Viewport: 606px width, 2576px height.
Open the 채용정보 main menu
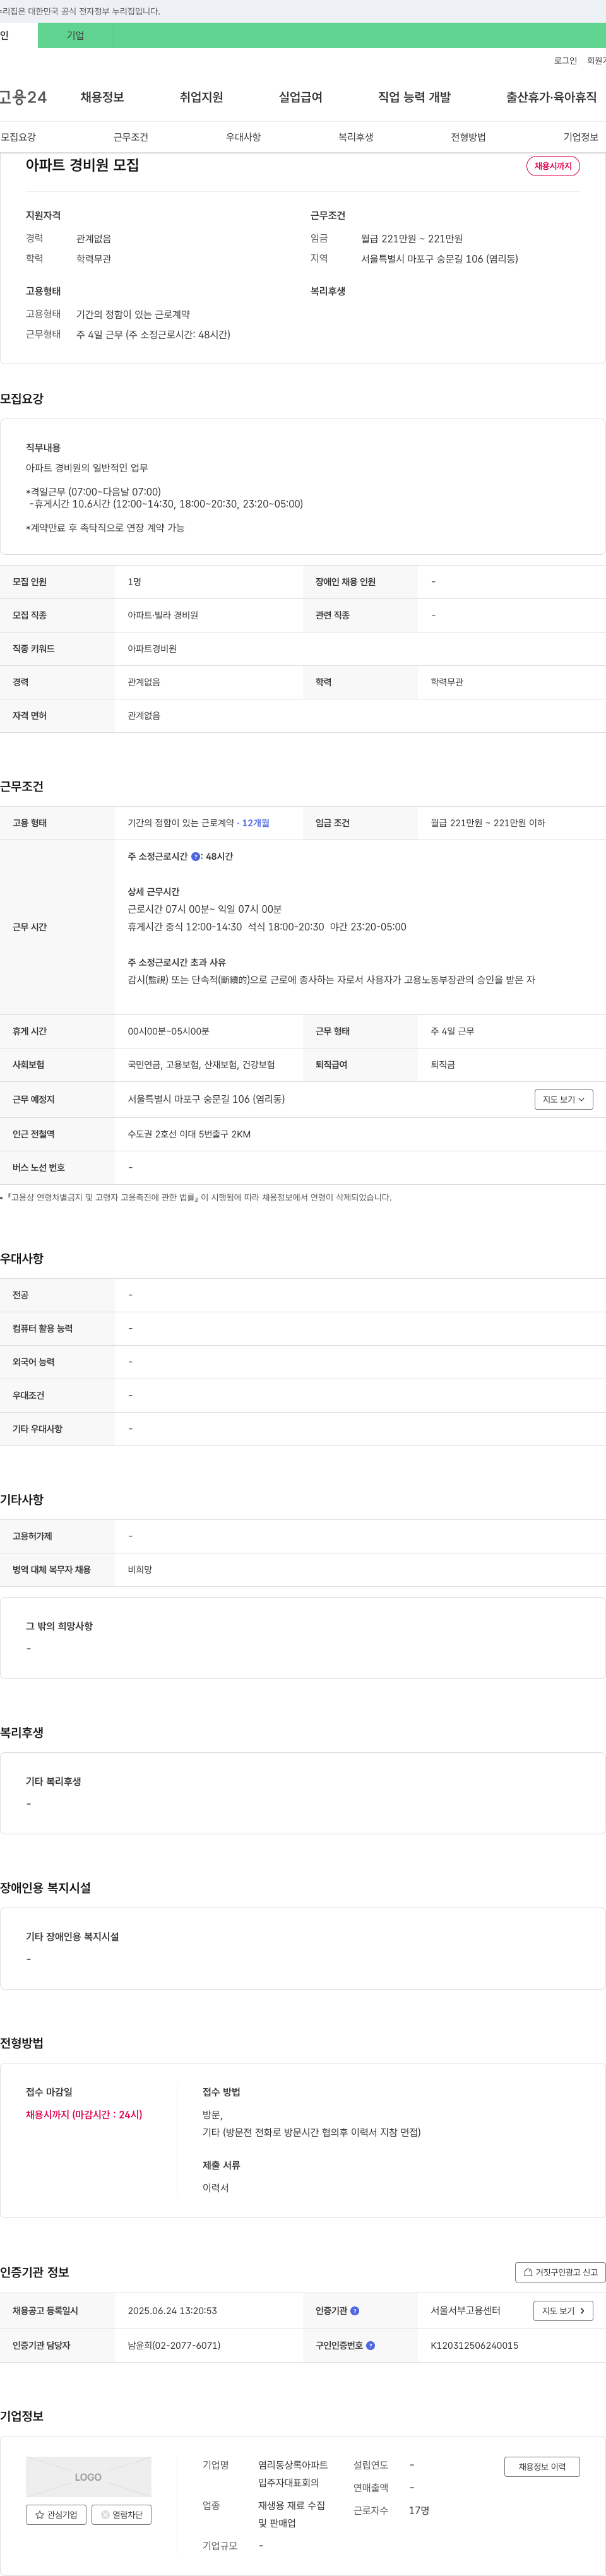102,97
